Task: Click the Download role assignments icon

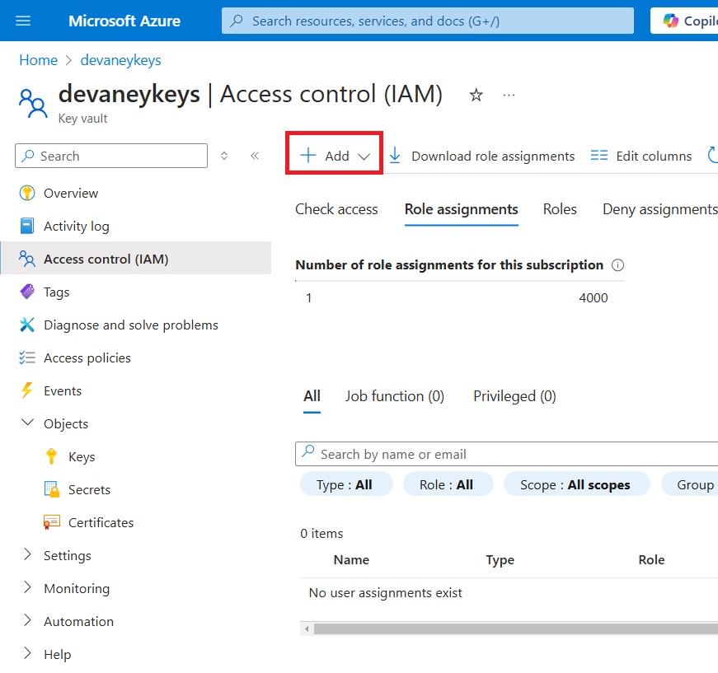Action: (395, 156)
